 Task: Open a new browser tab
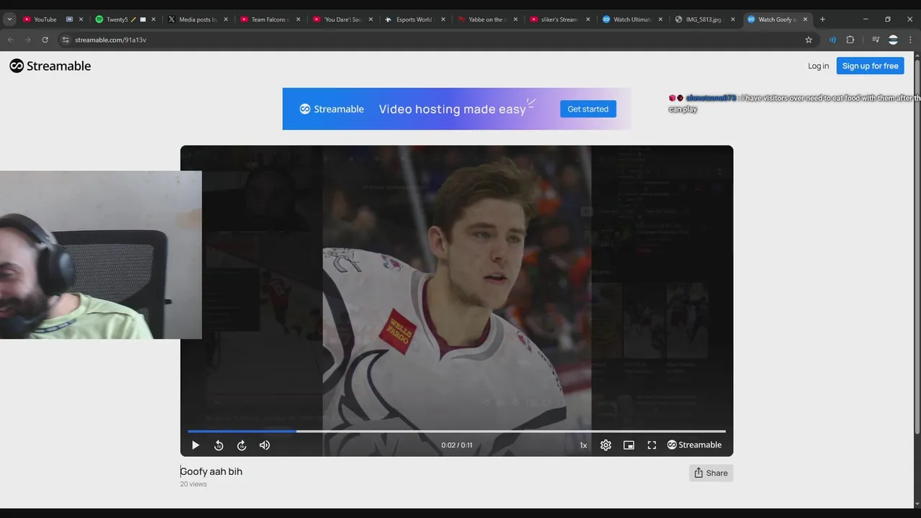point(822,19)
